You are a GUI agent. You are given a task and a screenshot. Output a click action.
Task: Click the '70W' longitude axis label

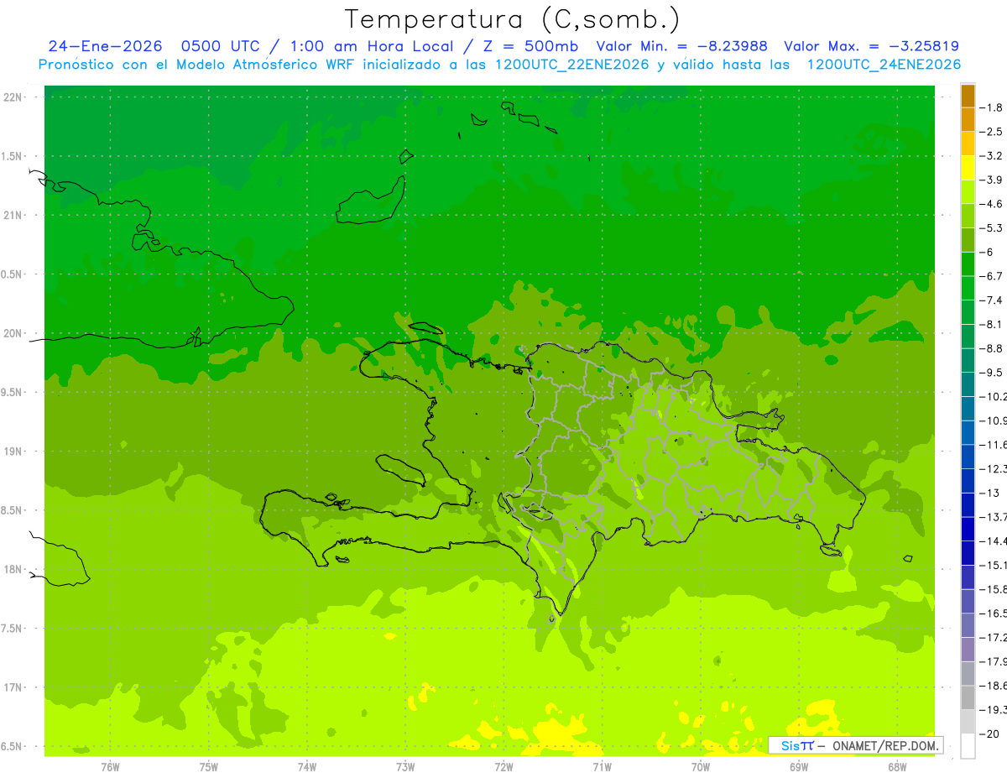pos(701,767)
